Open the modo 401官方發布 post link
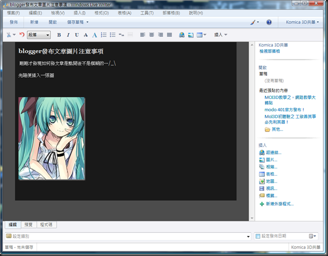Viewport: 328px width, 256px height. pos(284,110)
